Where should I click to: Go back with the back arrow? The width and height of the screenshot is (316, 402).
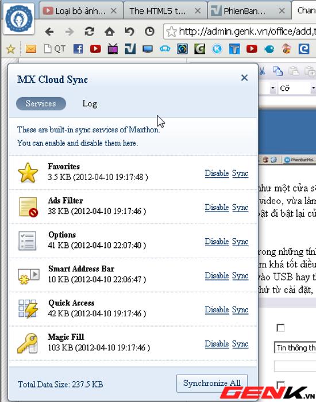[x=49, y=32]
